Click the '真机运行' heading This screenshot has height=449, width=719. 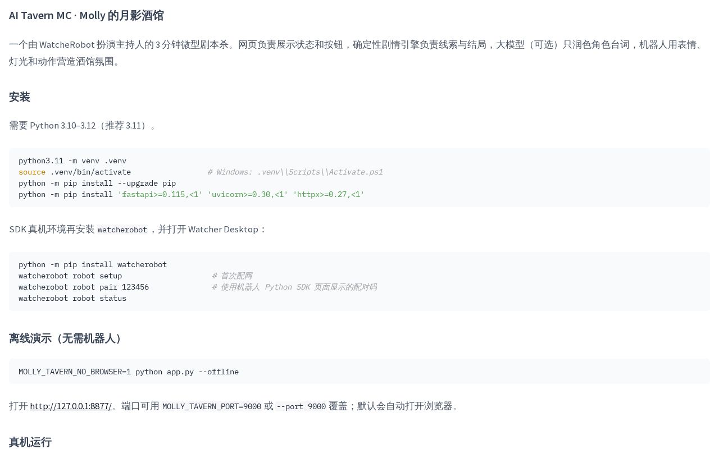tap(30, 442)
